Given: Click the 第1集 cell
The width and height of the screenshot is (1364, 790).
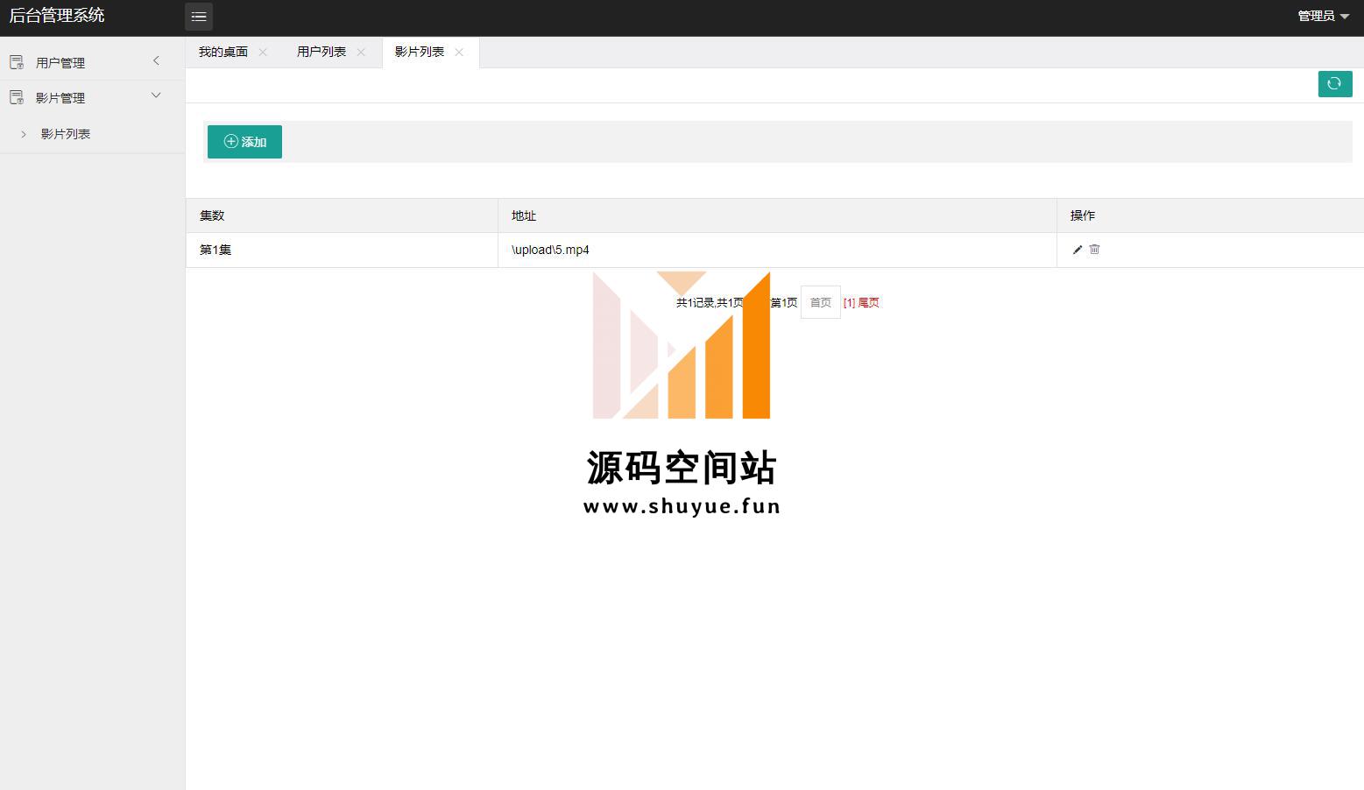Looking at the screenshot, I should pyautogui.click(x=342, y=250).
